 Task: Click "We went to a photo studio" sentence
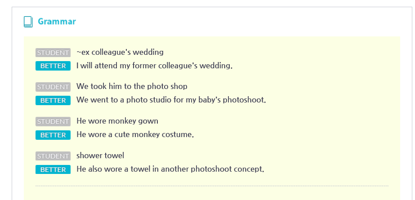171,100
